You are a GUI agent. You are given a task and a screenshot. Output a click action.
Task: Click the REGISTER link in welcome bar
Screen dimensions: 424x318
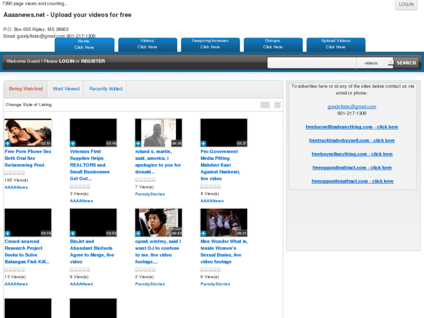point(93,61)
